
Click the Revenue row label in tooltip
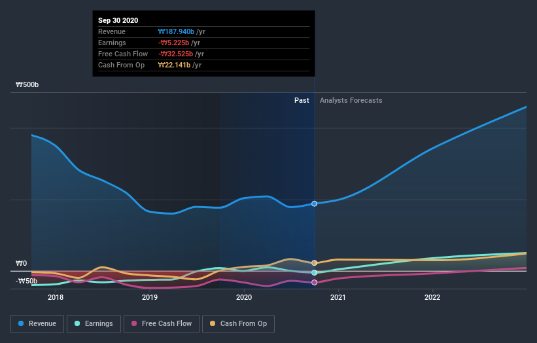[112, 31]
